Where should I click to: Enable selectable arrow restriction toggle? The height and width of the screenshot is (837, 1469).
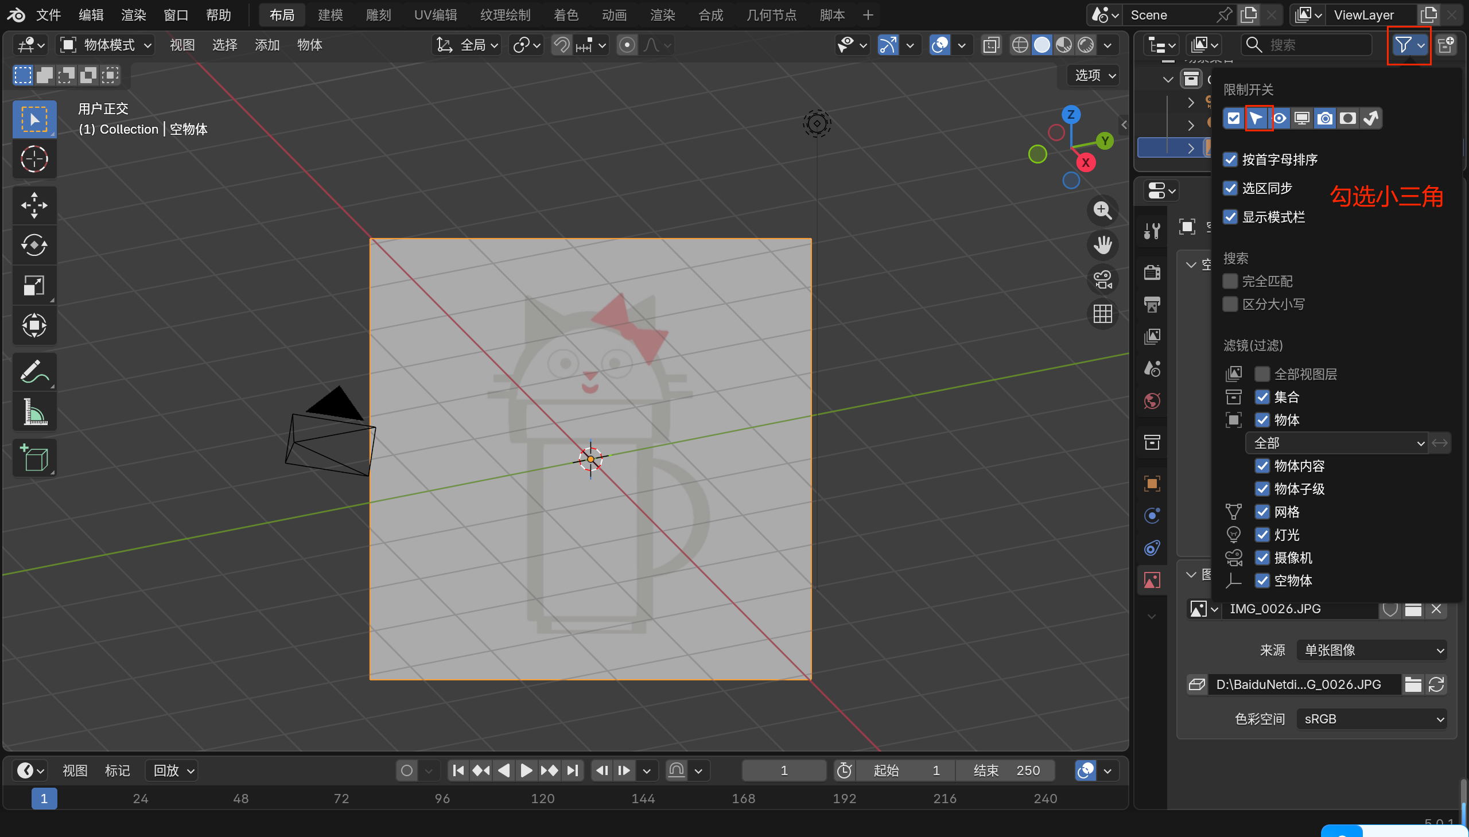click(1257, 118)
